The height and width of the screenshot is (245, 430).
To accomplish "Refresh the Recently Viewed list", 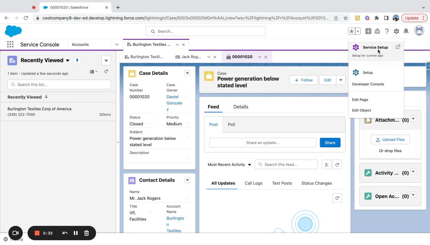I will click(x=106, y=71).
